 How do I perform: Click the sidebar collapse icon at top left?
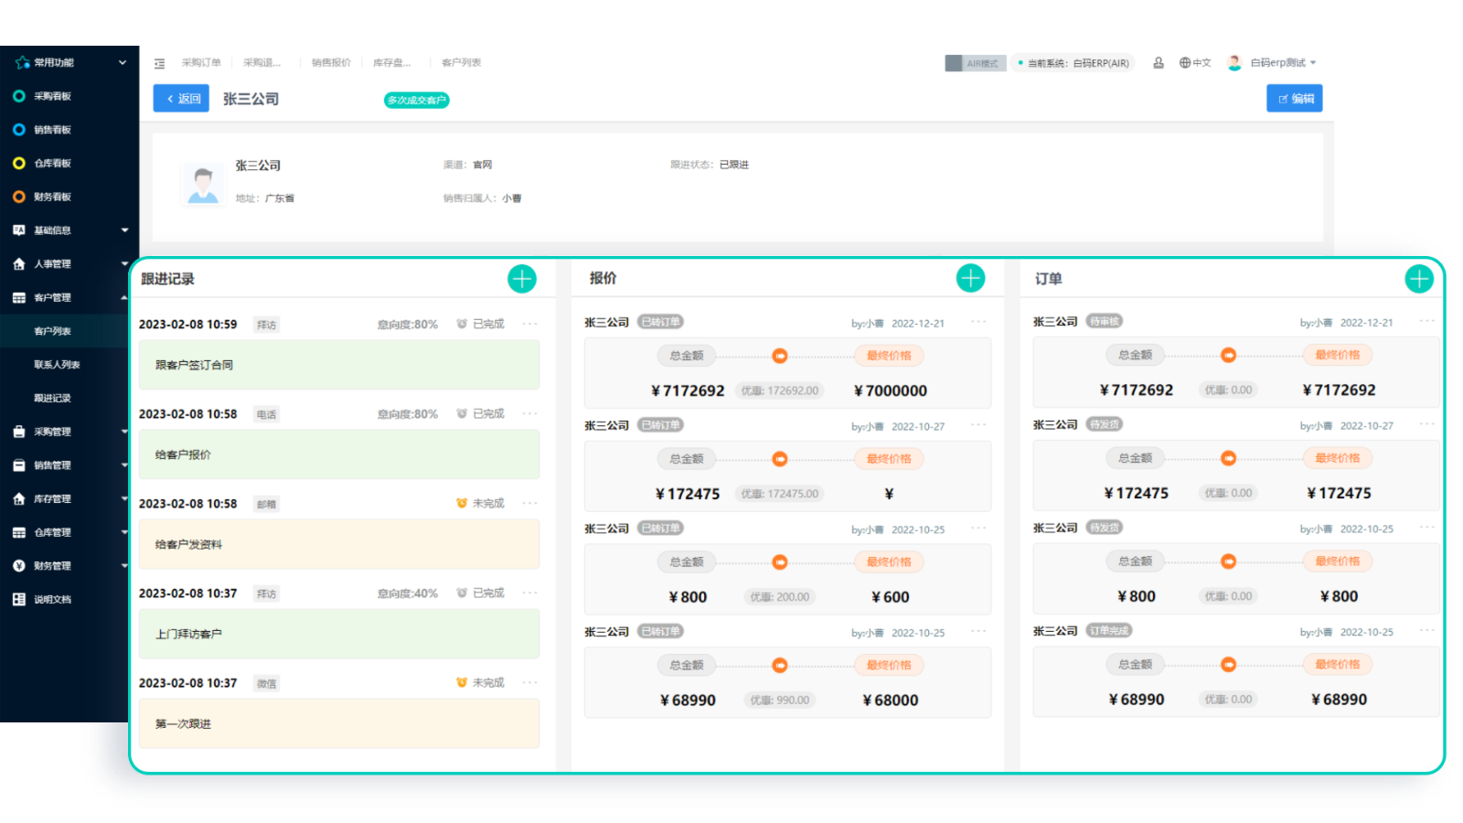tap(160, 62)
